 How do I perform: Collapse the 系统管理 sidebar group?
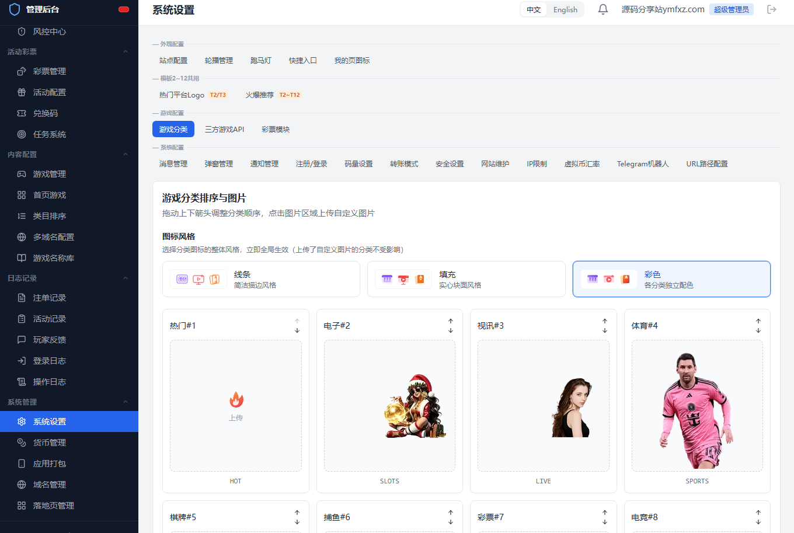[x=69, y=402]
